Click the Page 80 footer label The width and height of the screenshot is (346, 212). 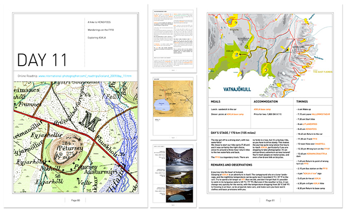tap(75, 200)
